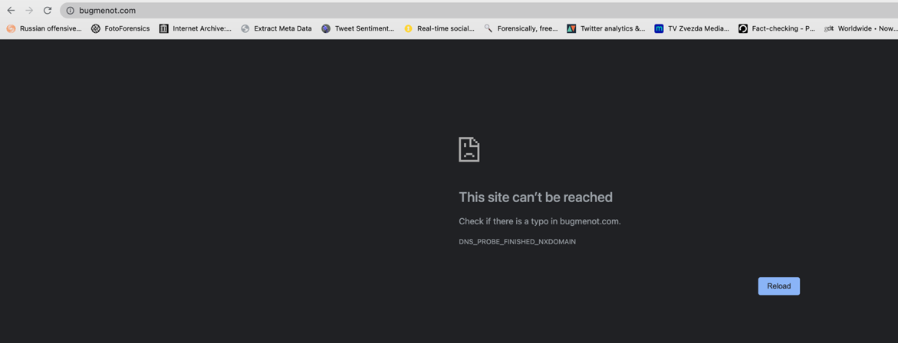This screenshot has height=343, width=898.
Task: Open the Worldwide bookmark
Action: 860,28
